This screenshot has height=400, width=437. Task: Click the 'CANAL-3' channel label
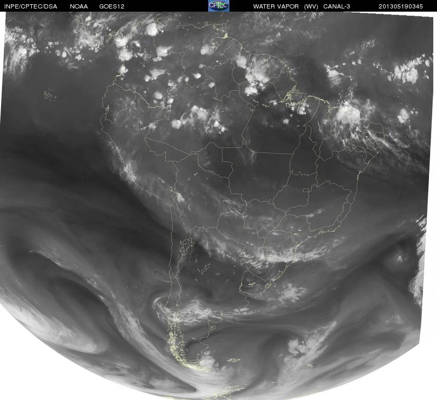337,6
